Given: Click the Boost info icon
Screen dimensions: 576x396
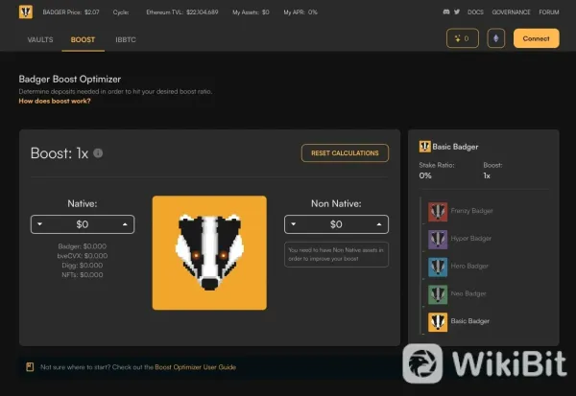Looking at the screenshot, I should (98, 153).
